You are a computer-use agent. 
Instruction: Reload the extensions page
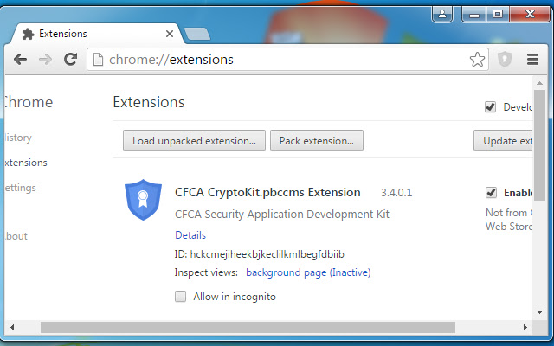point(71,60)
